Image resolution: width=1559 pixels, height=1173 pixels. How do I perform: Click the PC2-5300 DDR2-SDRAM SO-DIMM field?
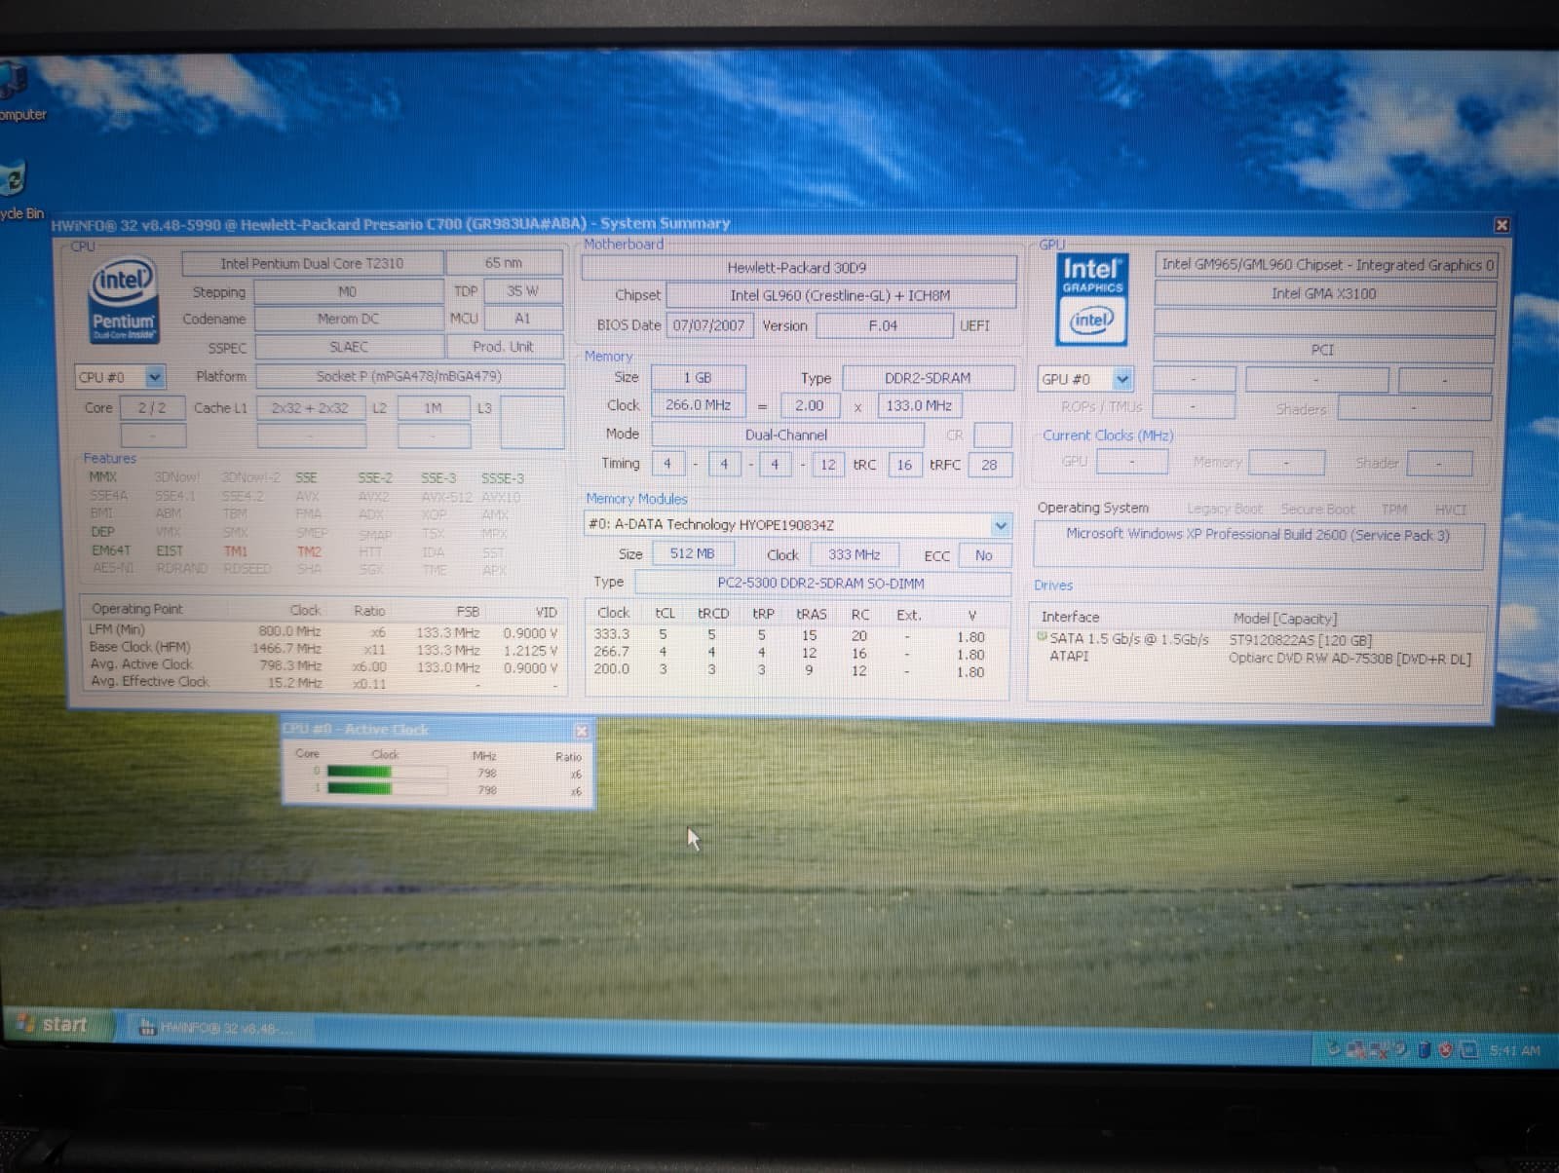pyautogui.click(x=821, y=583)
